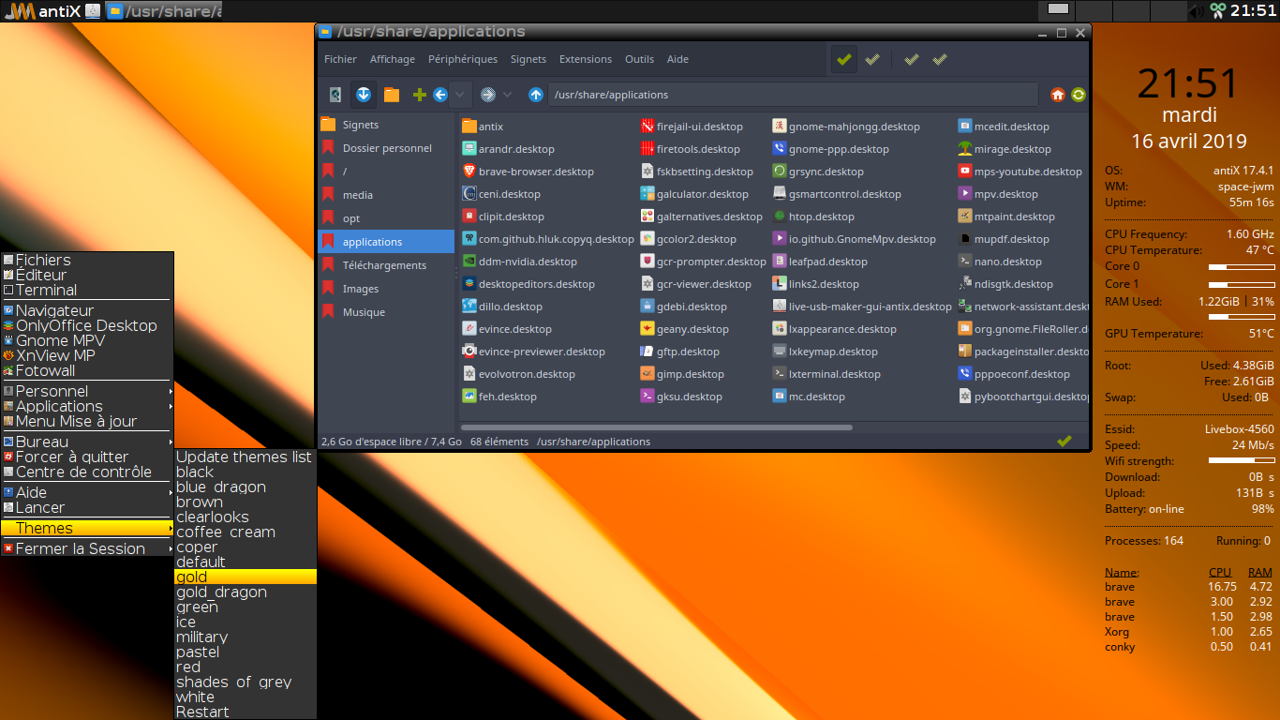The image size is (1280, 720).
Task: Select the opt bookmark in sidebar
Action: click(x=386, y=218)
